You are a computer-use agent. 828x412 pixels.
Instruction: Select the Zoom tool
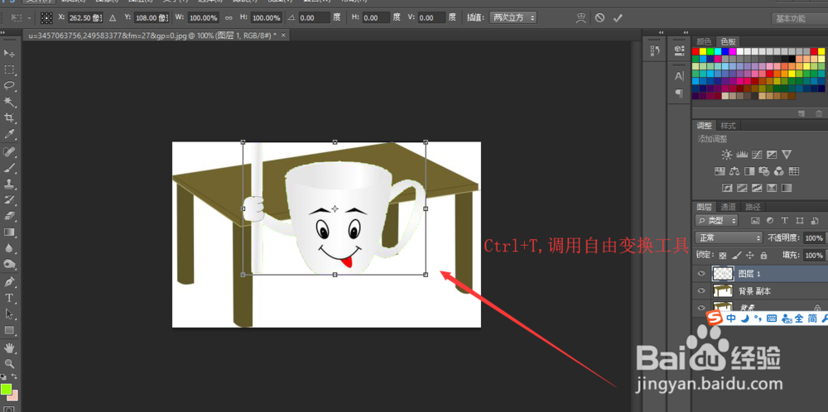[x=9, y=363]
